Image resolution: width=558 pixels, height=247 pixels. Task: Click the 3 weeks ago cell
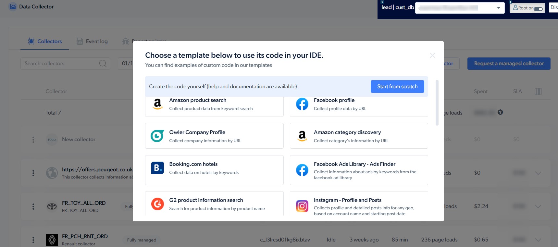pos(364,240)
